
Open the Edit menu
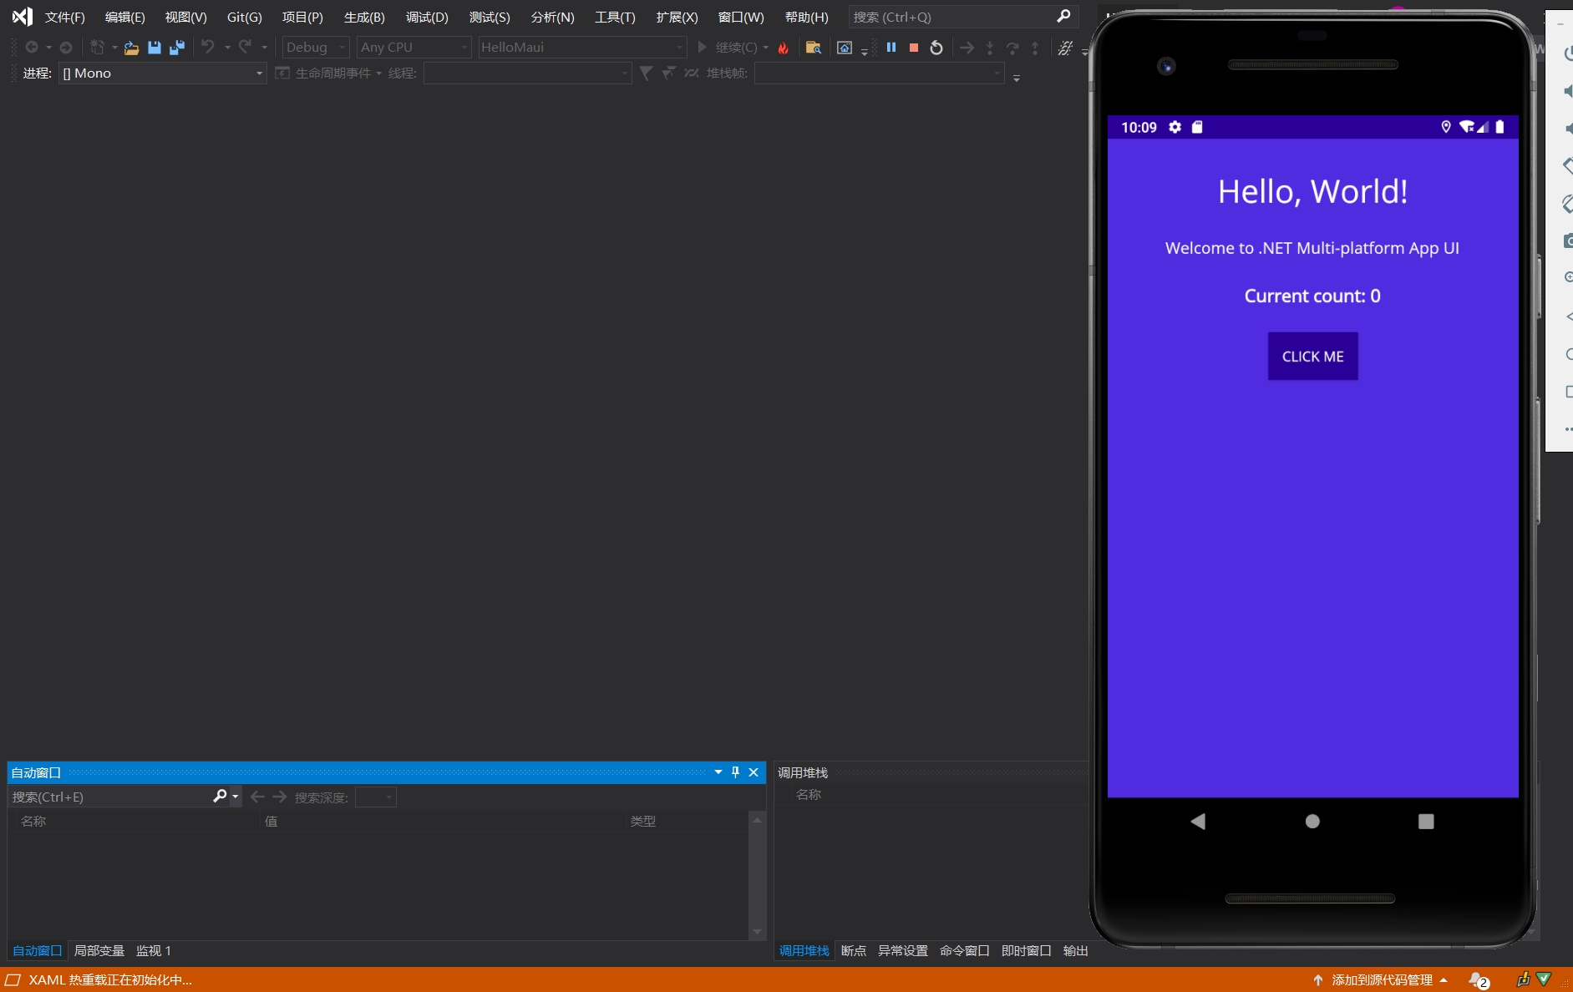[125, 18]
